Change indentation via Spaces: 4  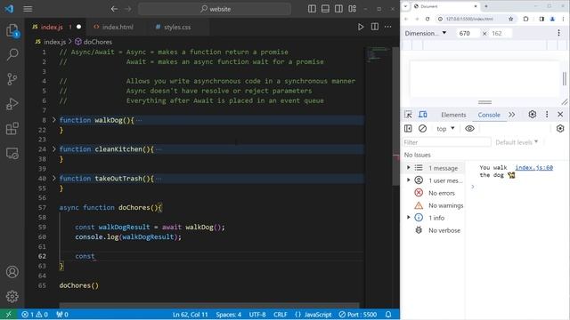tap(228, 314)
